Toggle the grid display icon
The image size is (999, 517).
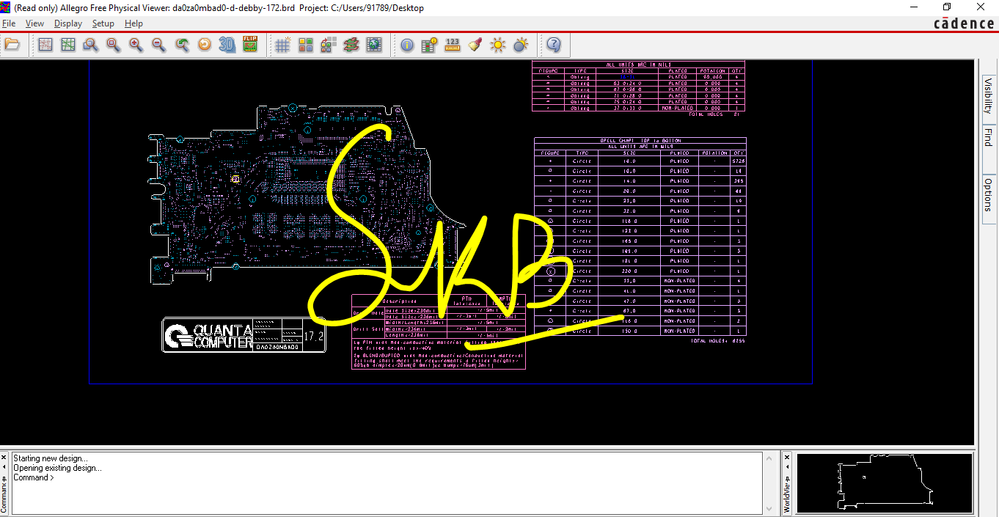pyautogui.click(x=283, y=45)
